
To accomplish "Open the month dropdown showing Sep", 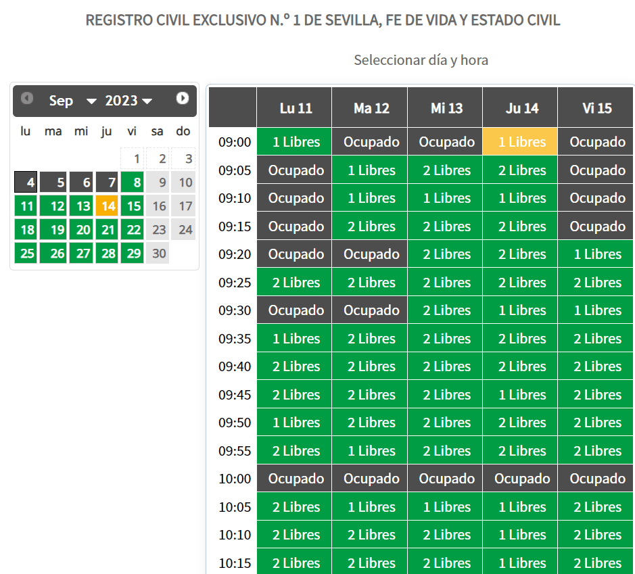I will 72,101.
